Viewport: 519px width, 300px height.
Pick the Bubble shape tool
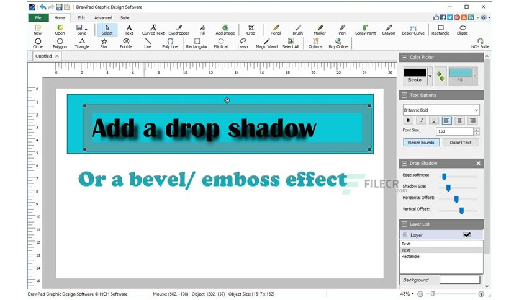[126, 43]
